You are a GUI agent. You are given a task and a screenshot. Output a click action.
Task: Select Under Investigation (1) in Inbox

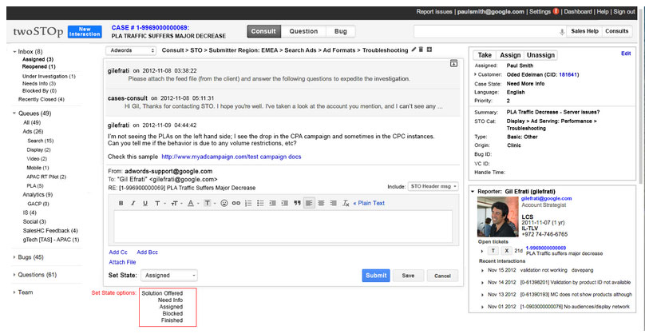(49, 76)
